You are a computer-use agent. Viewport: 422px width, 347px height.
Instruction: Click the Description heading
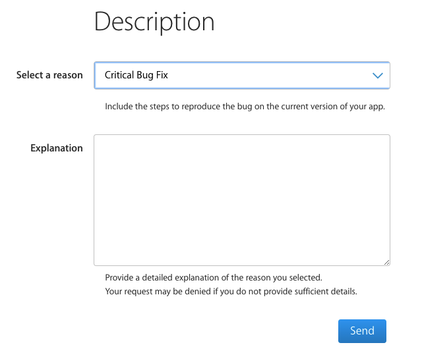pyautogui.click(x=154, y=22)
